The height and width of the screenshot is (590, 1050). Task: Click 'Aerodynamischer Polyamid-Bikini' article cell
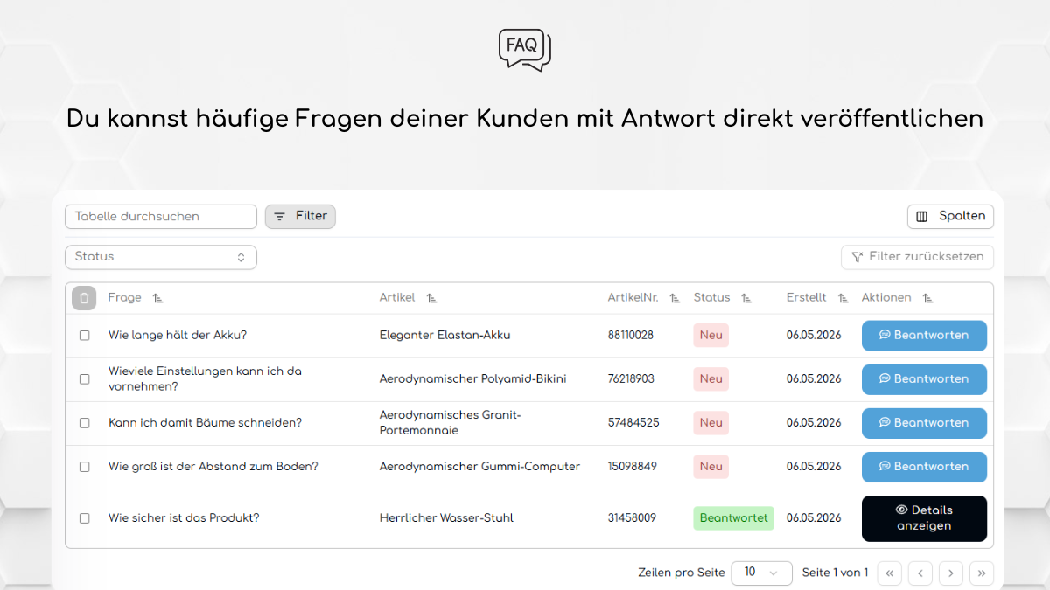coord(472,379)
